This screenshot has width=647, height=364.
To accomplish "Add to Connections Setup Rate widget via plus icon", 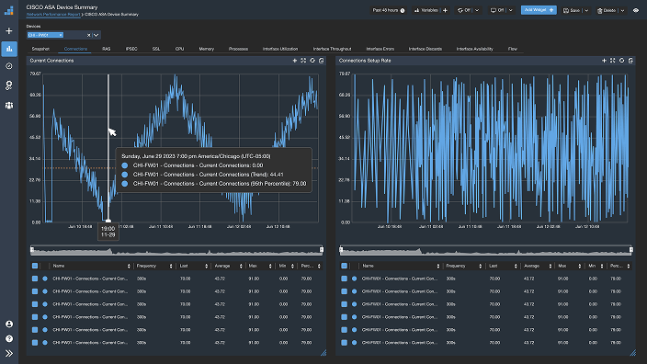I will click(x=604, y=61).
